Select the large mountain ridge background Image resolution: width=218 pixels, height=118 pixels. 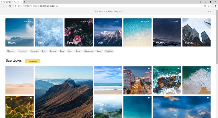tap(64, 92)
